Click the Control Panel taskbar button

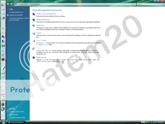(x=16, y=122)
